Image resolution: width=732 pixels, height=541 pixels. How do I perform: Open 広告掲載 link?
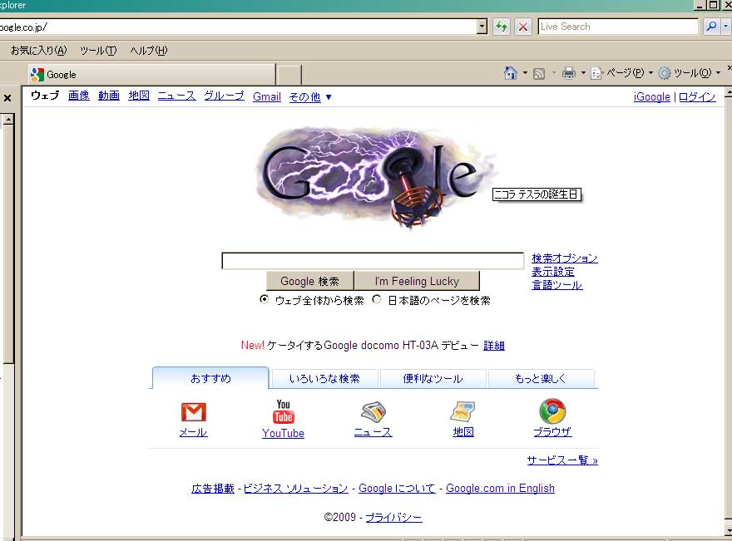click(213, 489)
